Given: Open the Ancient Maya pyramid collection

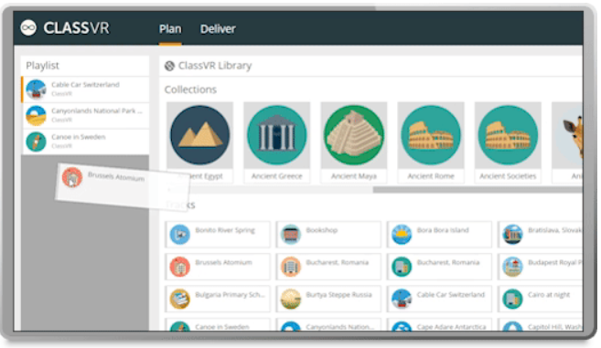Looking at the screenshot, I should [354, 135].
